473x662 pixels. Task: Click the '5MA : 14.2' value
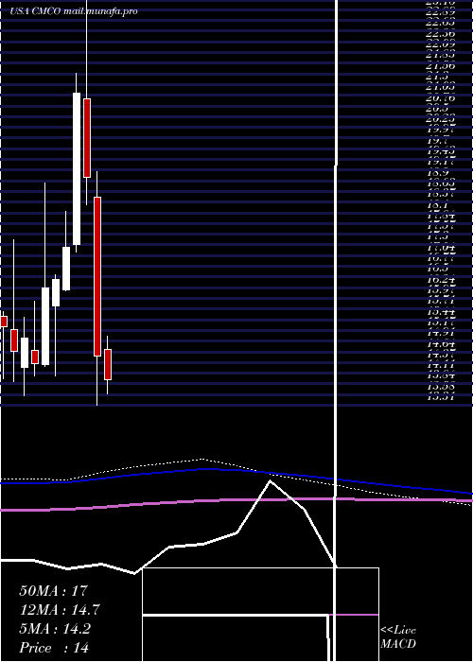click(55, 629)
